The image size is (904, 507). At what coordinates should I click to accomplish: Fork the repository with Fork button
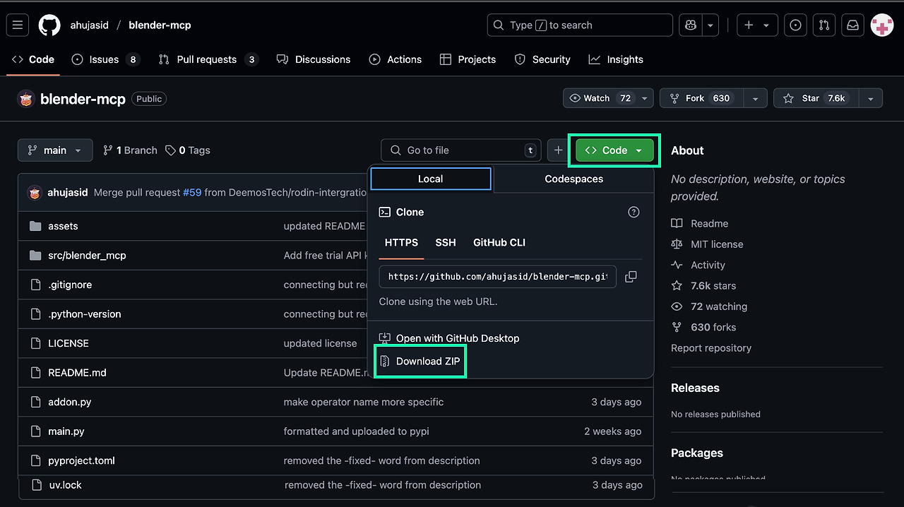[702, 98]
